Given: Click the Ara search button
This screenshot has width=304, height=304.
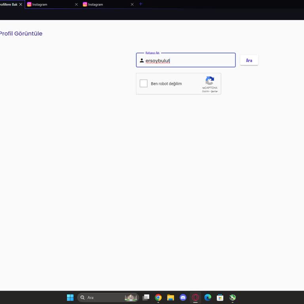Looking at the screenshot, I should pyautogui.click(x=249, y=60).
